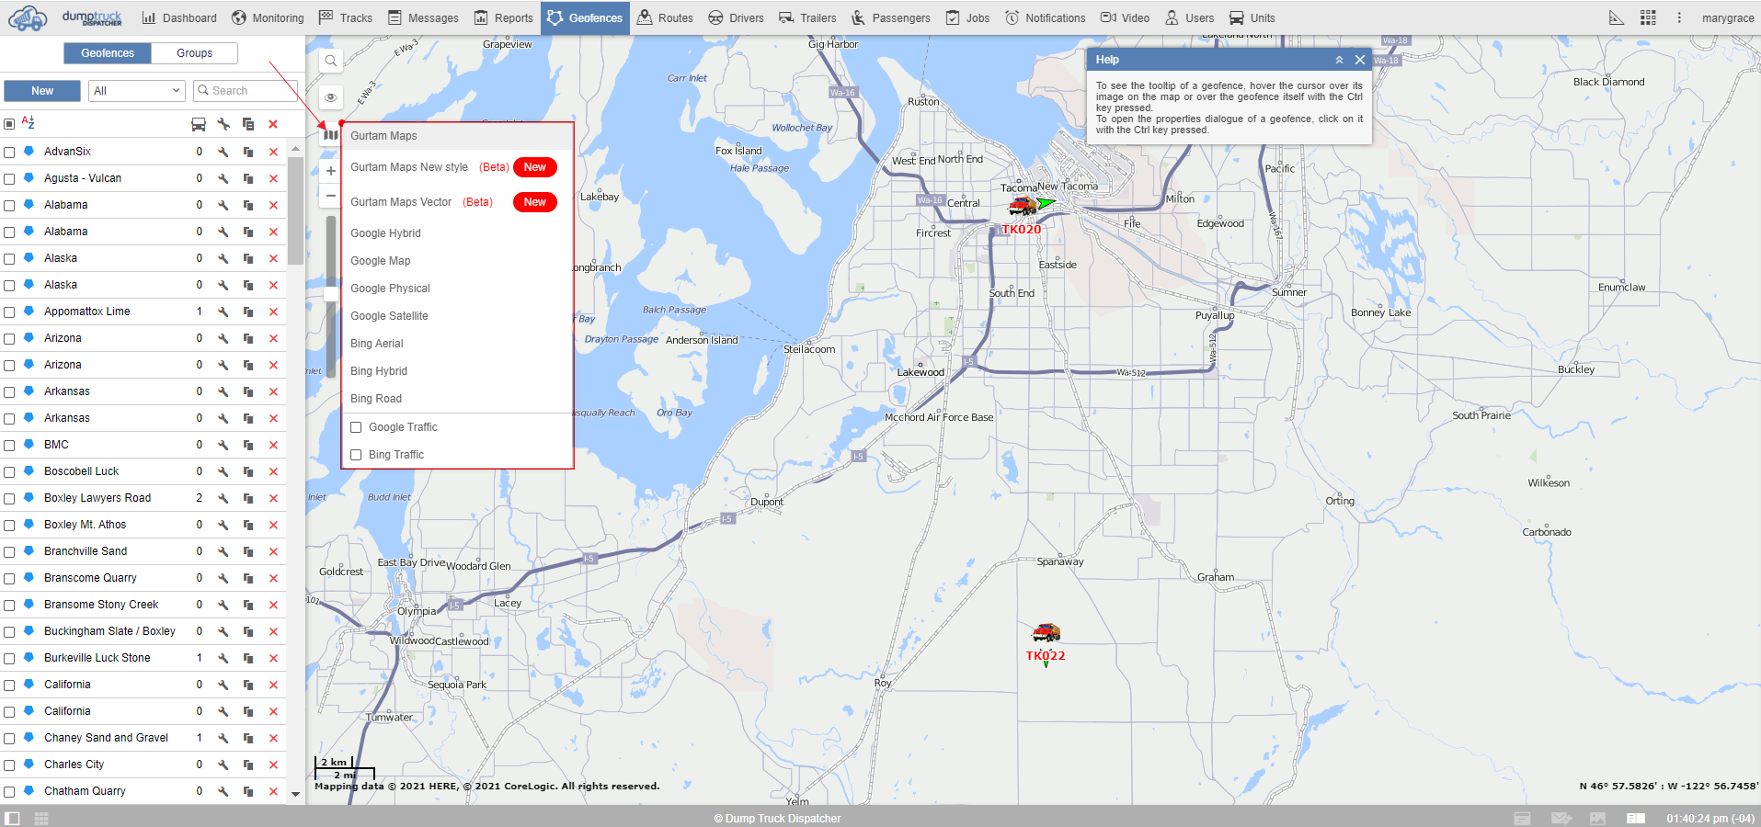Collapse the Help panel with chevron arrows
Viewport: 1761px width, 827px height.
[x=1339, y=60]
